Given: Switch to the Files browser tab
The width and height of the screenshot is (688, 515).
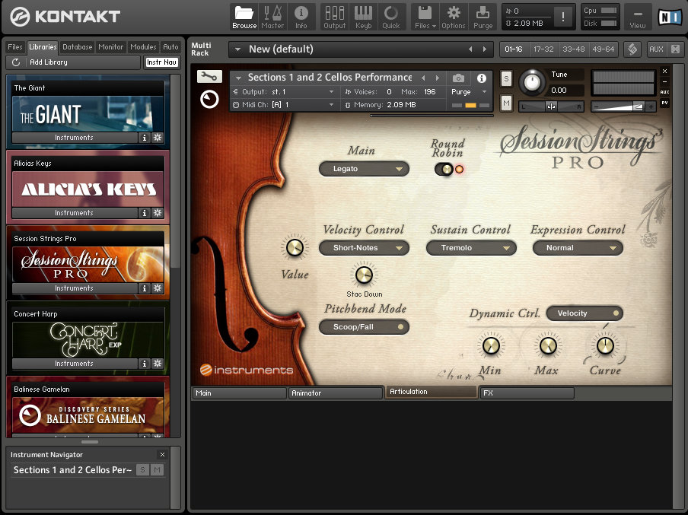Looking at the screenshot, I should pos(15,47).
